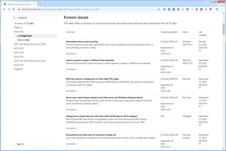Open the Google Translate extension icon

point(164,9)
